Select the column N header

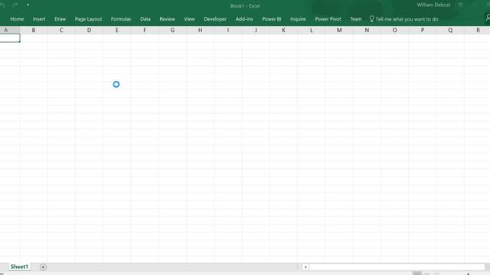pos(367,31)
